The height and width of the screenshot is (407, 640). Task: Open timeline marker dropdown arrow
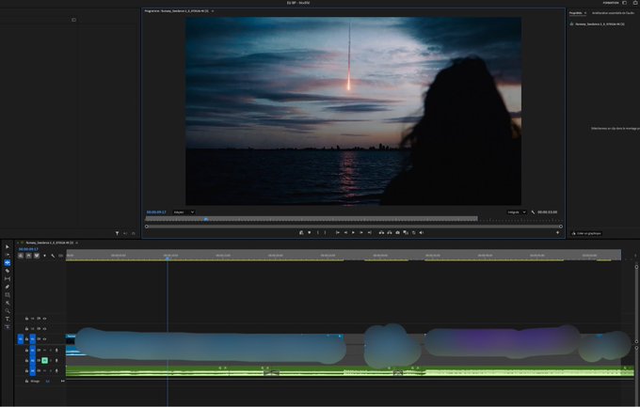[44, 256]
